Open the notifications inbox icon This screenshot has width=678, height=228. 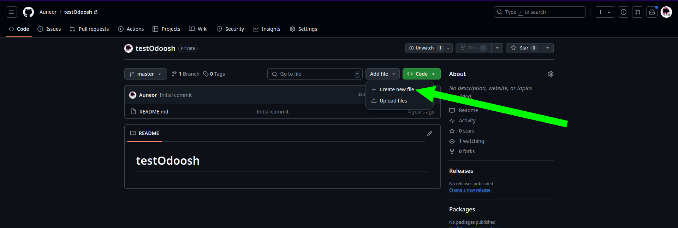tap(652, 12)
